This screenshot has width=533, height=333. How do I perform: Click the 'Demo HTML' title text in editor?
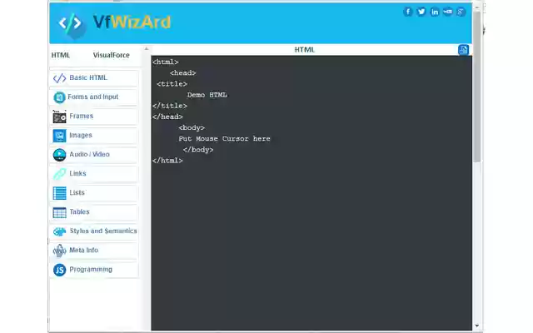tap(207, 95)
